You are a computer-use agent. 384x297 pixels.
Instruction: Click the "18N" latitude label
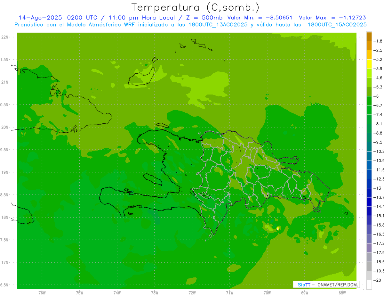(x=5, y=218)
